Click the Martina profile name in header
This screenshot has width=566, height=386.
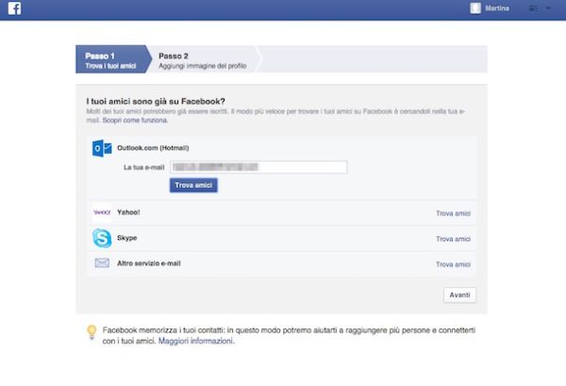pyautogui.click(x=497, y=8)
